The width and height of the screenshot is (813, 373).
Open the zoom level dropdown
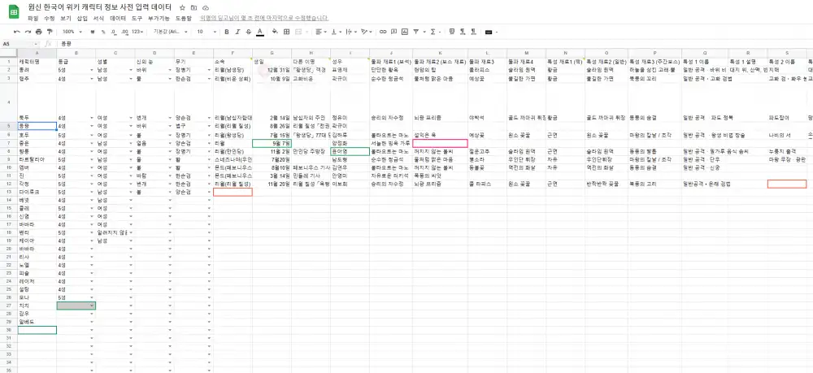pyautogui.click(x=72, y=32)
